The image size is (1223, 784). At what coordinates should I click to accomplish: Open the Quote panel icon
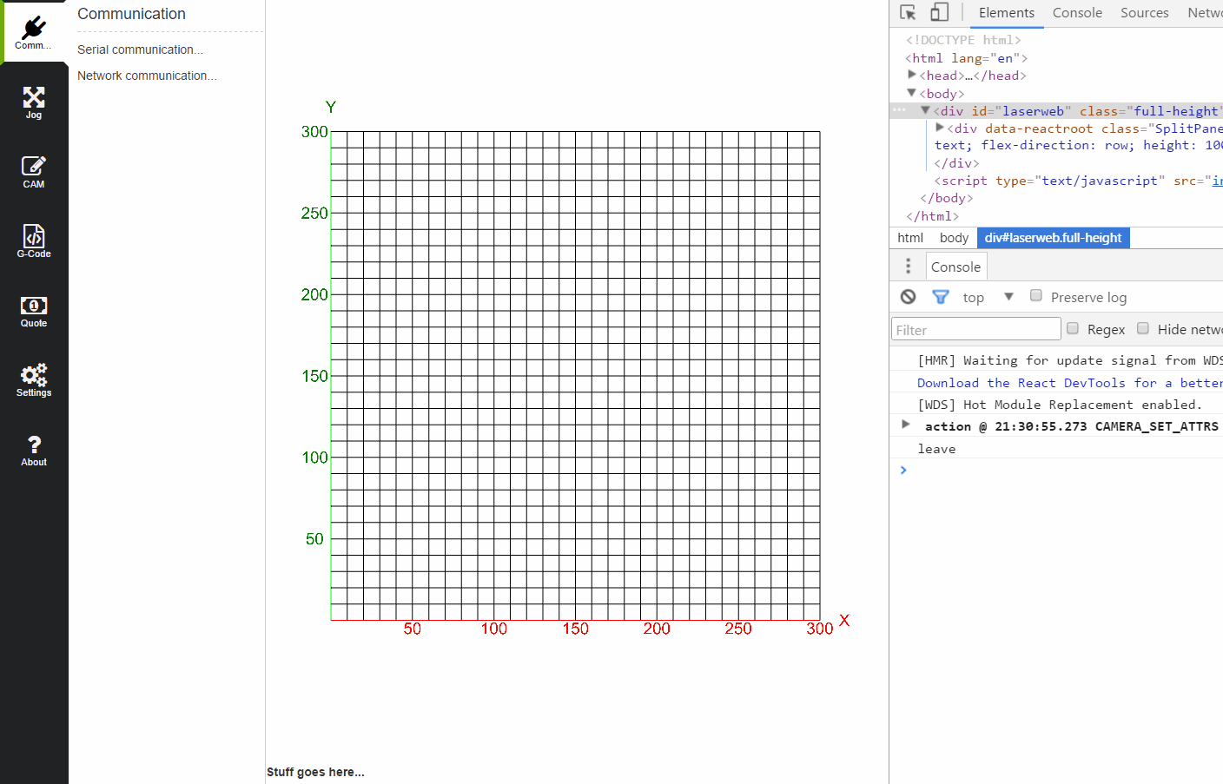(34, 311)
